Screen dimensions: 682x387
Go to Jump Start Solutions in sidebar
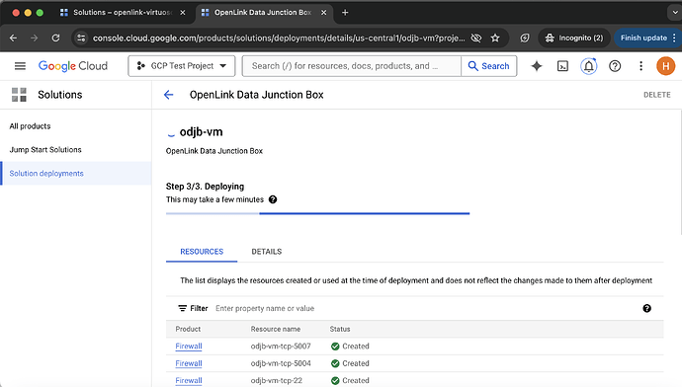45,149
